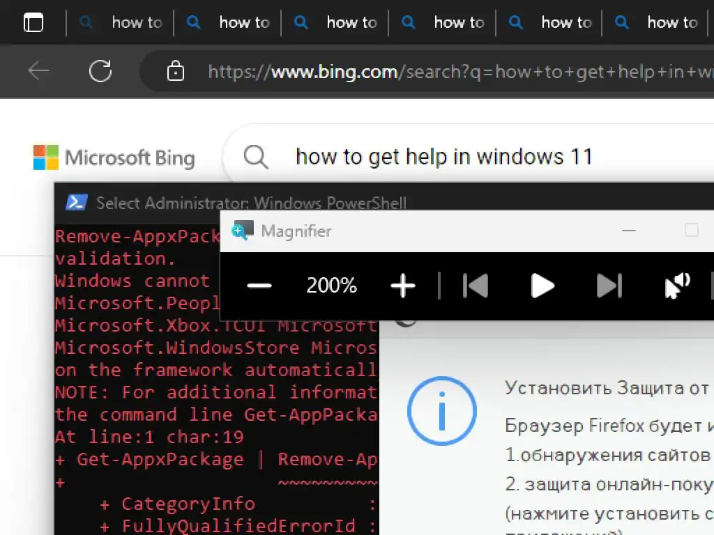
Task: View site info via the lock icon
Action: (175, 71)
